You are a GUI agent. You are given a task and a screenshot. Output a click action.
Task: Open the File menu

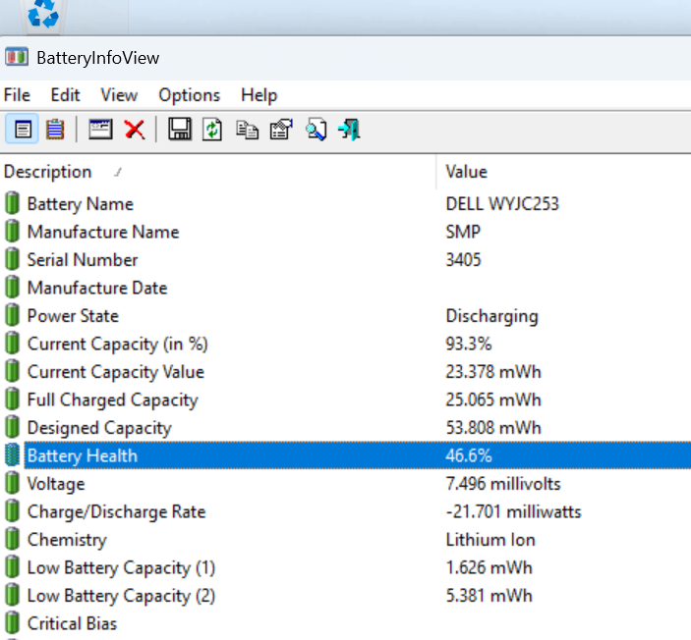(x=17, y=95)
